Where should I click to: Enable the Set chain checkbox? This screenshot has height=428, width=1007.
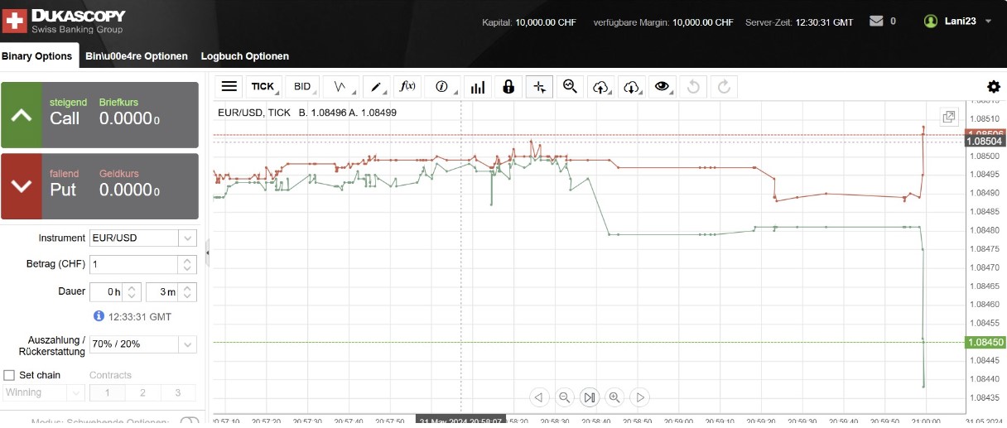click(10, 375)
